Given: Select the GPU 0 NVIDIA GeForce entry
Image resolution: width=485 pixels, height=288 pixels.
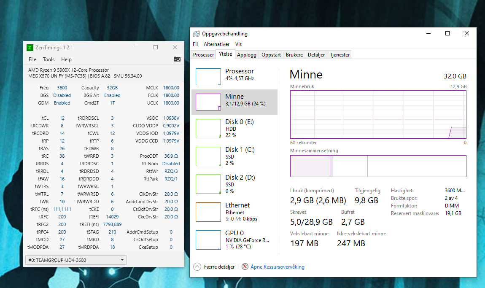Looking at the screenshot, I should [x=234, y=240].
